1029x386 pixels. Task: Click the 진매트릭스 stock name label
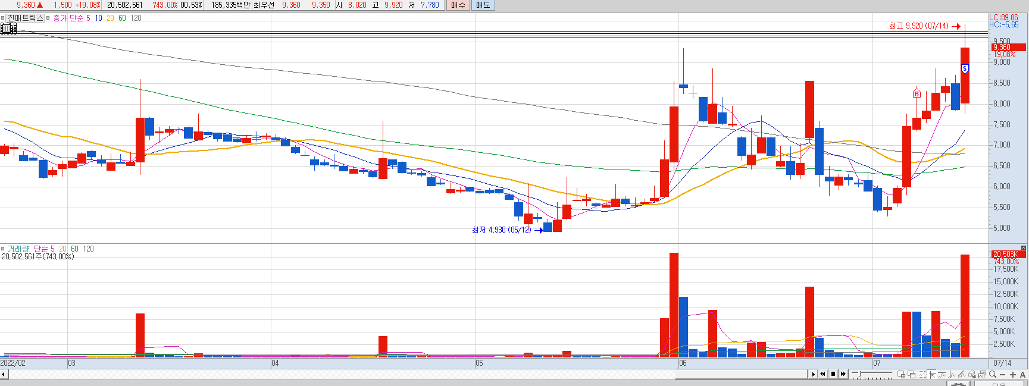(25, 18)
